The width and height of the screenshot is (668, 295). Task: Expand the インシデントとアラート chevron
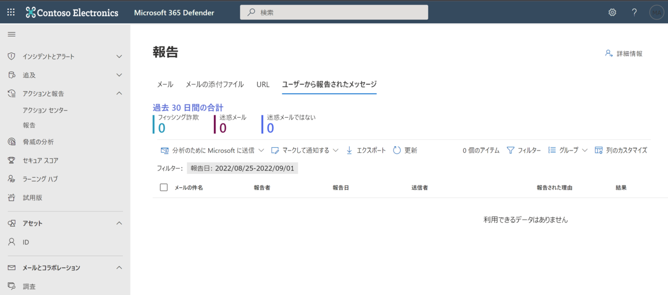coord(119,57)
